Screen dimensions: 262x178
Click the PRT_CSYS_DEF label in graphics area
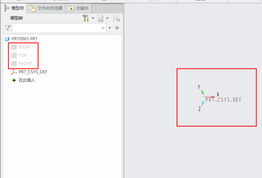point(224,100)
